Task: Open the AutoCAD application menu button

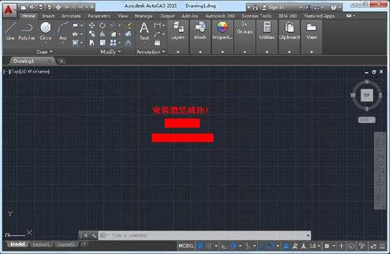Action: coord(9,10)
